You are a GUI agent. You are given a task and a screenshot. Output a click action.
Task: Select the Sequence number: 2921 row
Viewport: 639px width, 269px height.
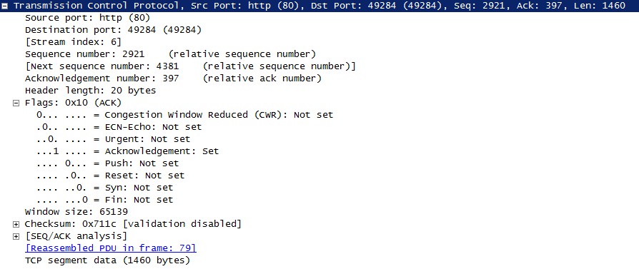[x=170, y=54]
